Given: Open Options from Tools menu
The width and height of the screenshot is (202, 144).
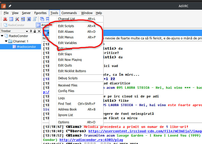Looking at the screenshot, I should (76, 122).
